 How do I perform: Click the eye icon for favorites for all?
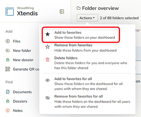pyautogui.click(x=48, y=80)
